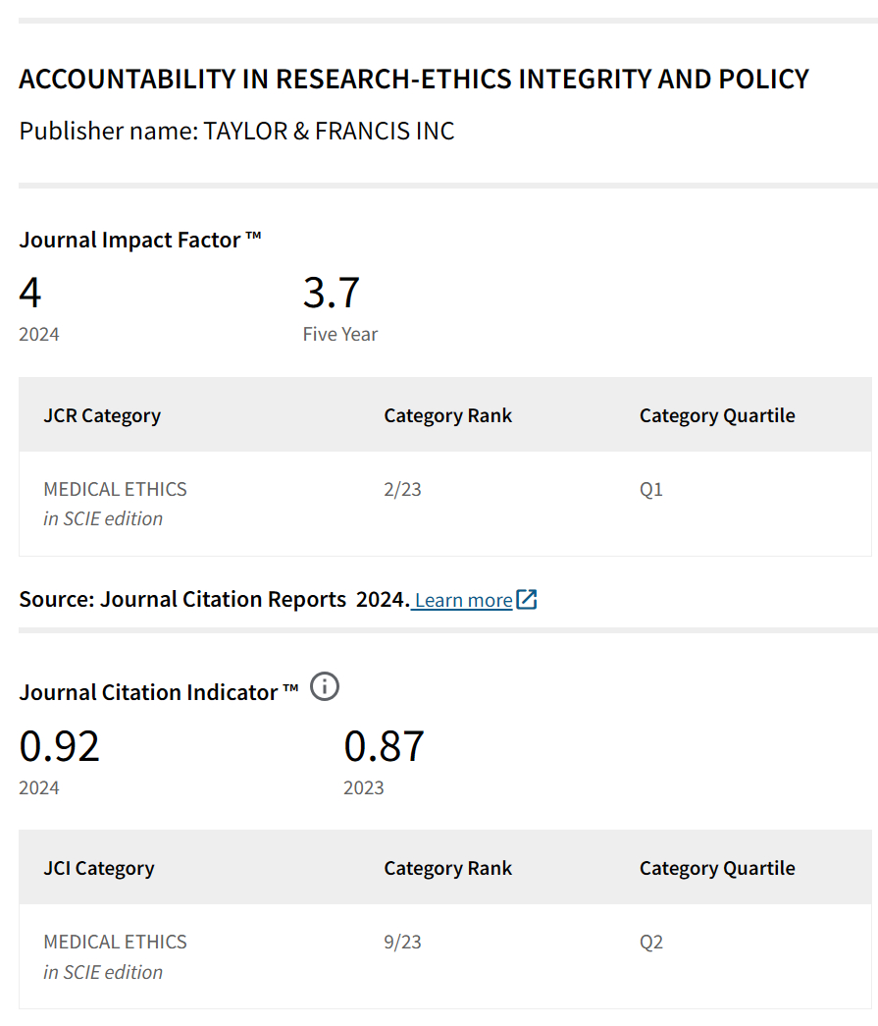This screenshot has height=1026, width=878.
Task: Select the 2024 citation indicator value 0.92
Action: click(x=60, y=746)
